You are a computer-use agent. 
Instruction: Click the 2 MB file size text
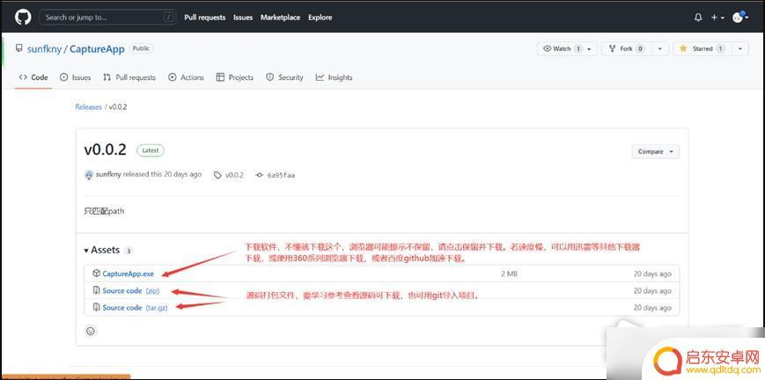coord(509,274)
